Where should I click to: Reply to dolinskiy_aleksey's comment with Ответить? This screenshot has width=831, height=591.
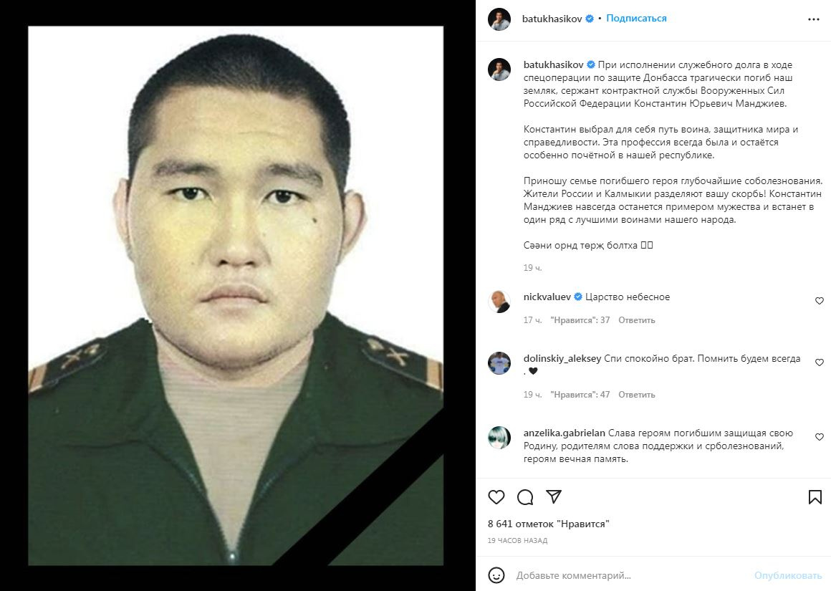[636, 395]
